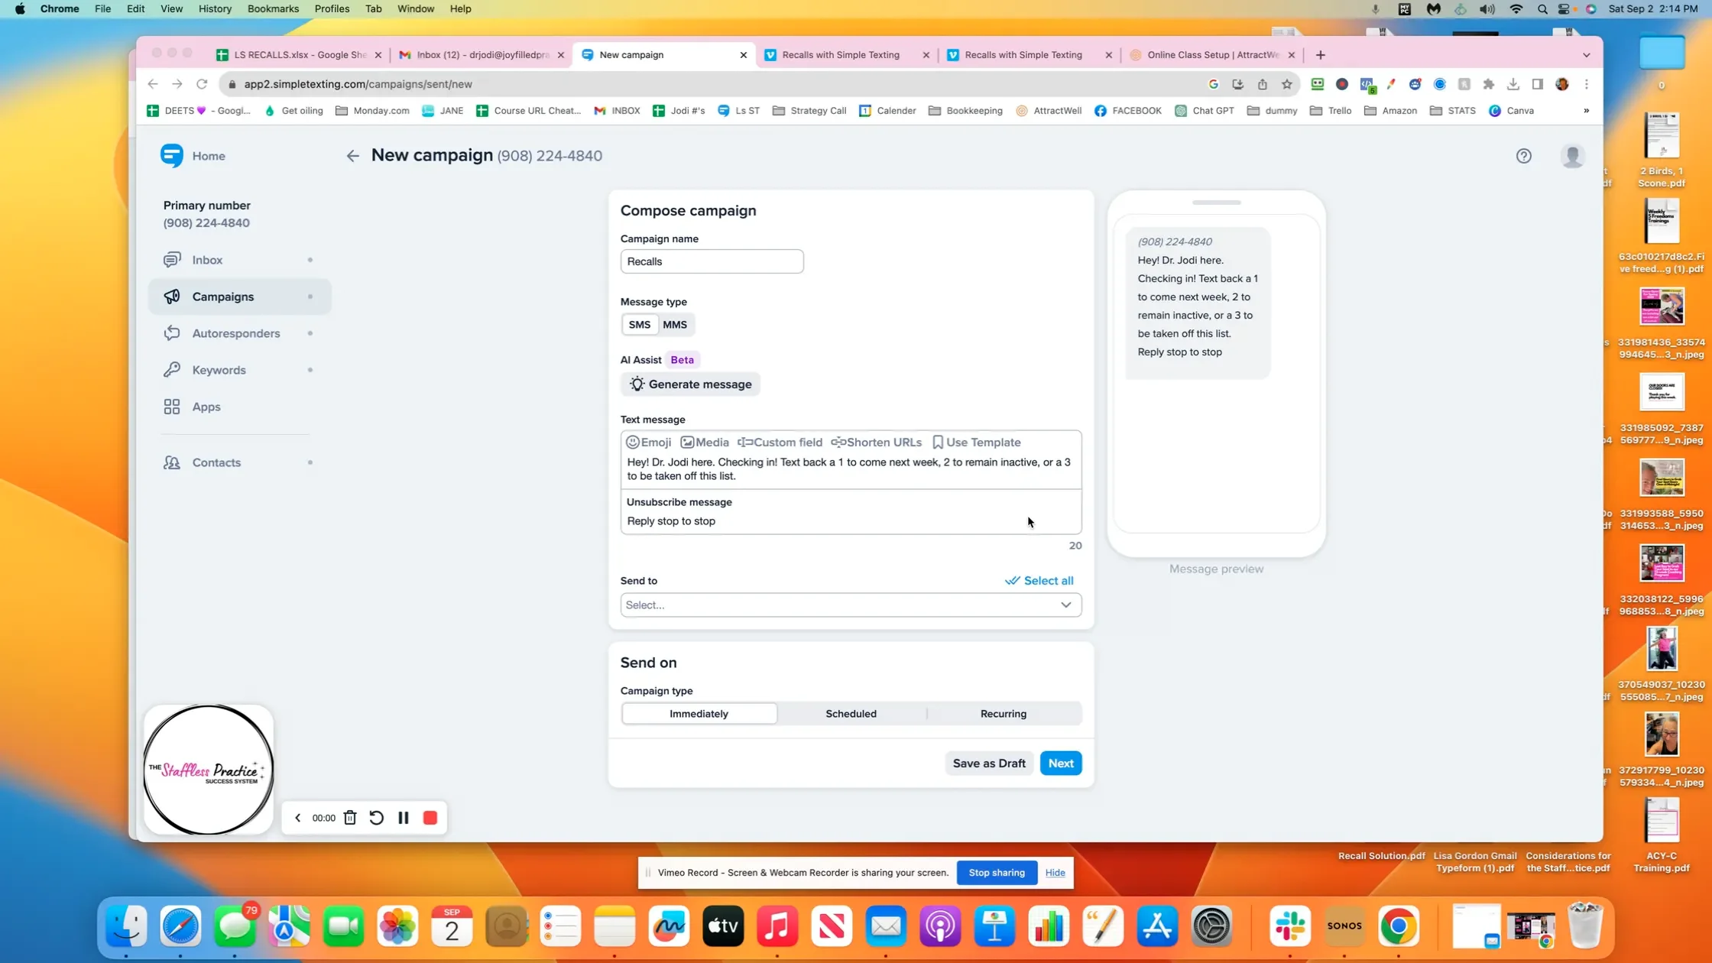This screenshot has height=963, width=1712.
Task: Open Chrome three-dot menu
Action: click(1587, 84)
